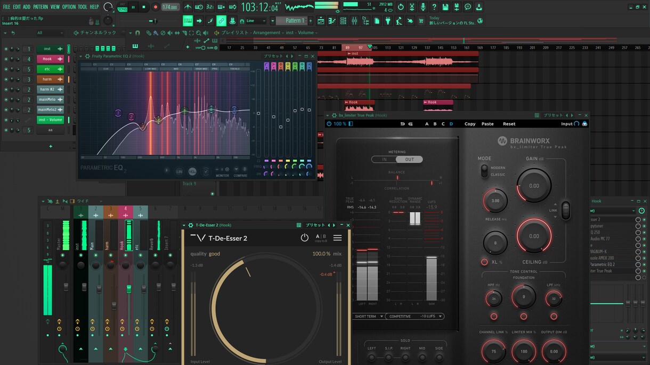This screenshot has width=650, height=365.
Task: Open the mixer view icon
Action: click(x=355, y=21)
